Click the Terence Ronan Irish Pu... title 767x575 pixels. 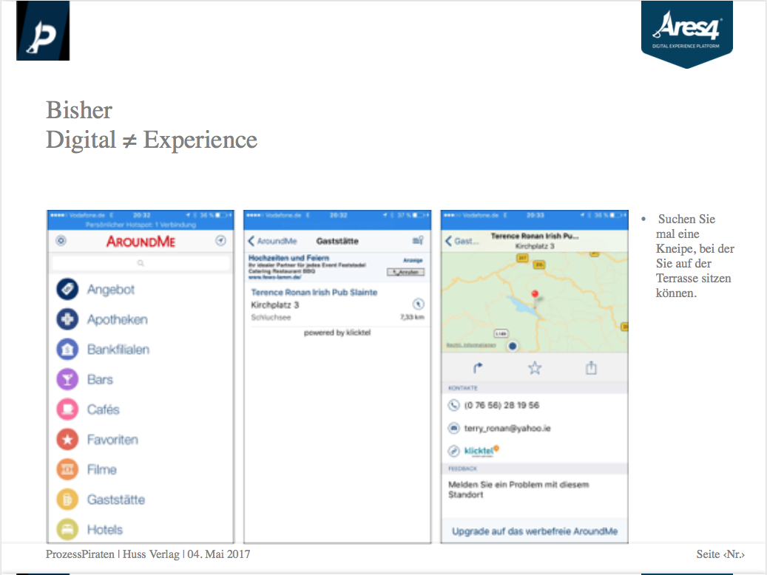click(535, 236)
